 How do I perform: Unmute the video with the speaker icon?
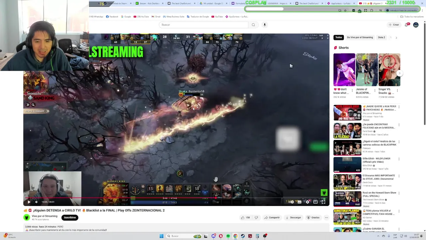36,202
